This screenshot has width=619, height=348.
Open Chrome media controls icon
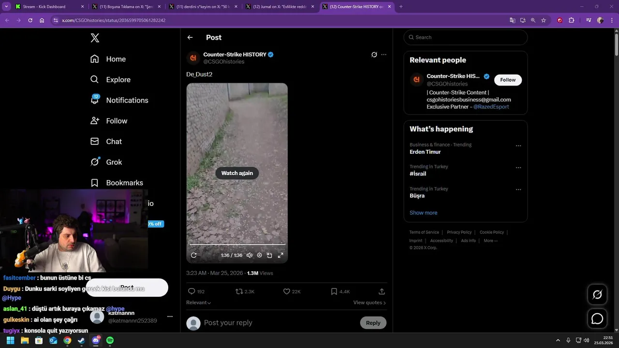pos(589,20)
